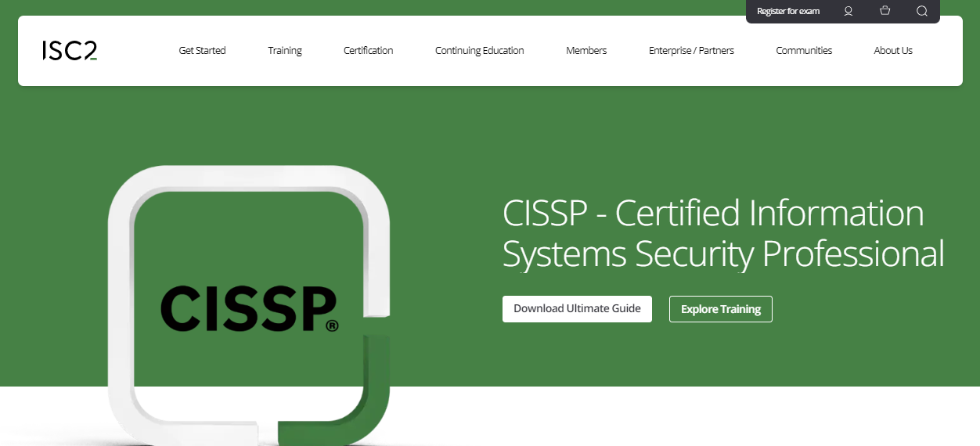Click the ISC2 logo
This screenshot has width=980, height=446.
click(70, 51)
